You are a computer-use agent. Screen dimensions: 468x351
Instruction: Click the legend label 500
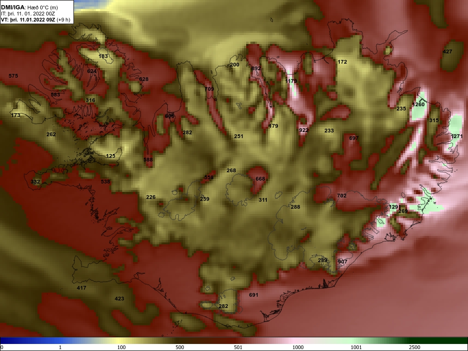tap(180, 347)
